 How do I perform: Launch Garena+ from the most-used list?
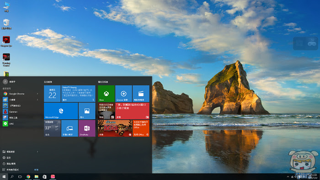click(21, 112)
